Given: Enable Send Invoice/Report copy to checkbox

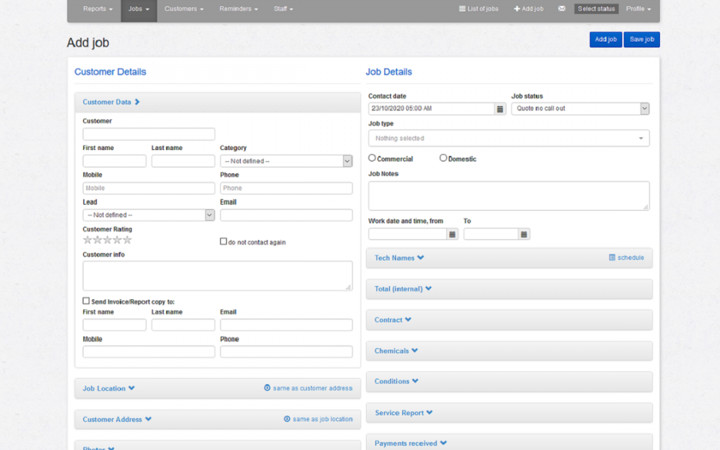Looking at the screenshot, I should pos(86,301).
